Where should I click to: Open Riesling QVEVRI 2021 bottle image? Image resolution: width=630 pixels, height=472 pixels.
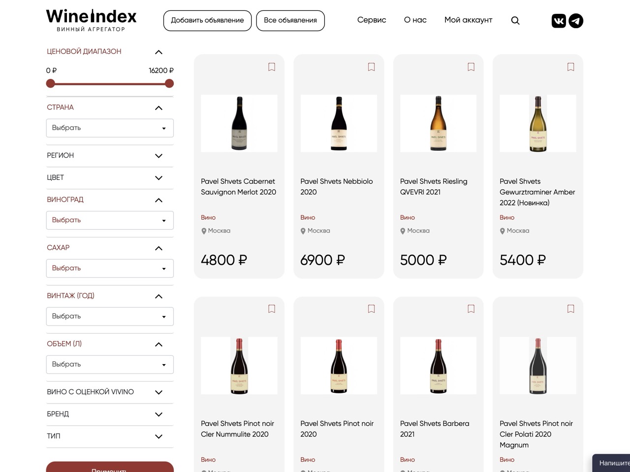[439, 124]
